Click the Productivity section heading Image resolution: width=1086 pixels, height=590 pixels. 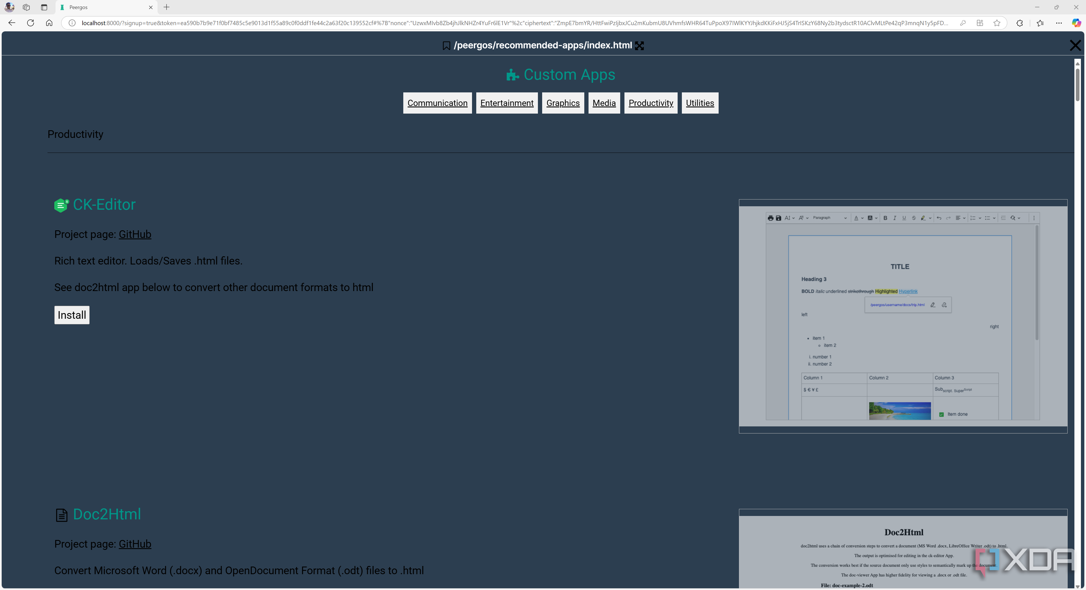pyautogui.click(x=75, y=134)
